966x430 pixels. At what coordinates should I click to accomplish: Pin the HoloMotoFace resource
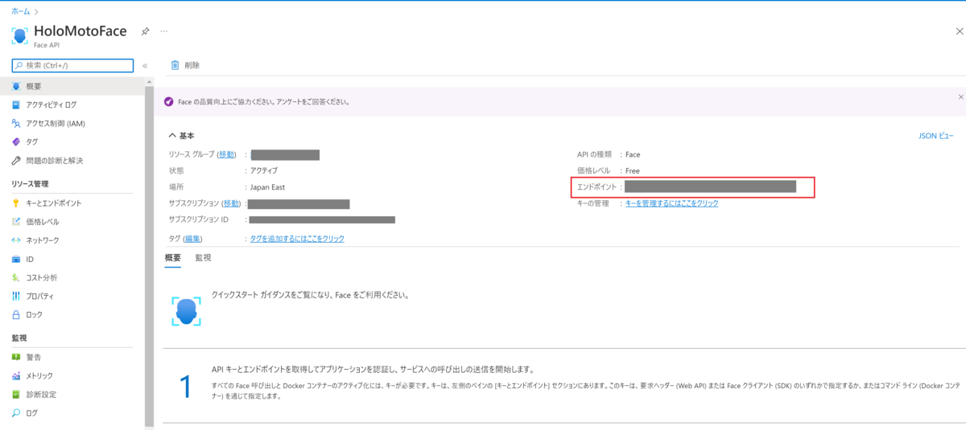pos(145,31)
